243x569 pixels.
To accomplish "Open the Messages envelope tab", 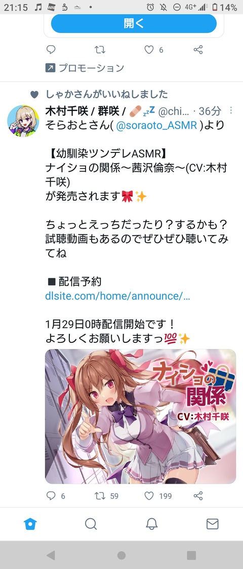I will tap(212, 524).
